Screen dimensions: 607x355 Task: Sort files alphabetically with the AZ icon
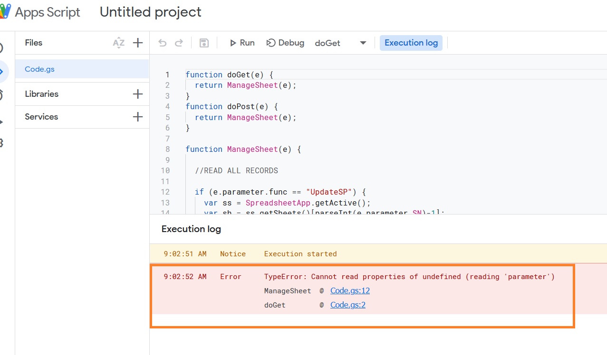coord(118,43)
